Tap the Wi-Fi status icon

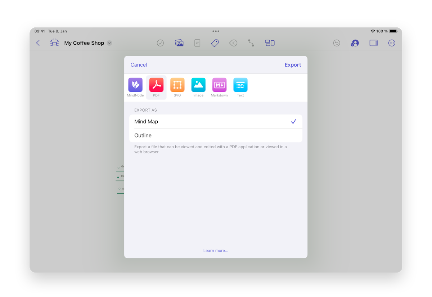tap(373, 31)
